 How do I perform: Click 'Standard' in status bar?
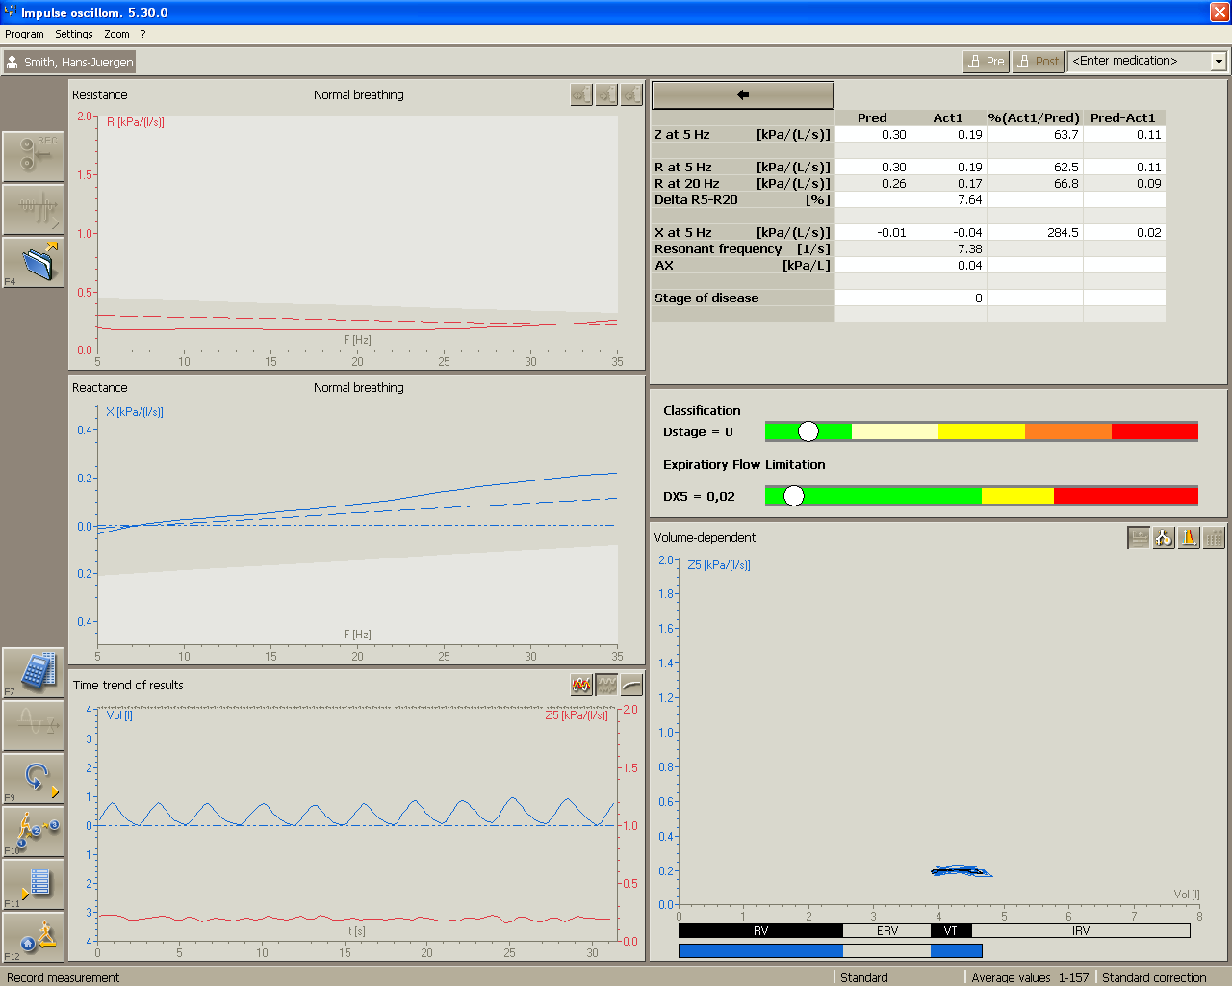click(x=864, y=977)
